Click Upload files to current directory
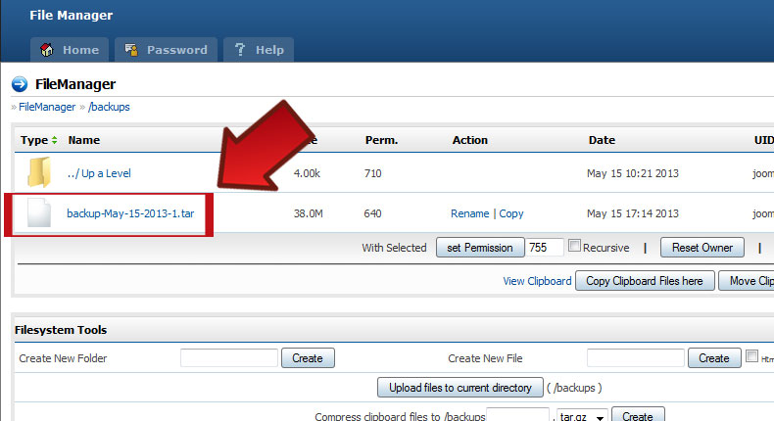 [460, 388]
